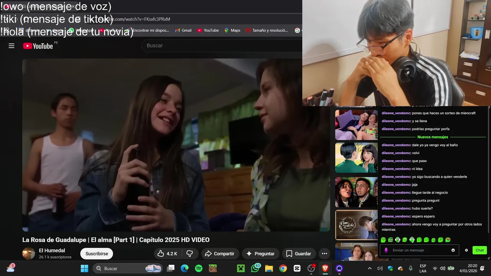The height and width of the screenshot is (276, 491).
Task: Pick the heart-eyes emote at row end
Action: pyautogui.click(x=448, y=240)
